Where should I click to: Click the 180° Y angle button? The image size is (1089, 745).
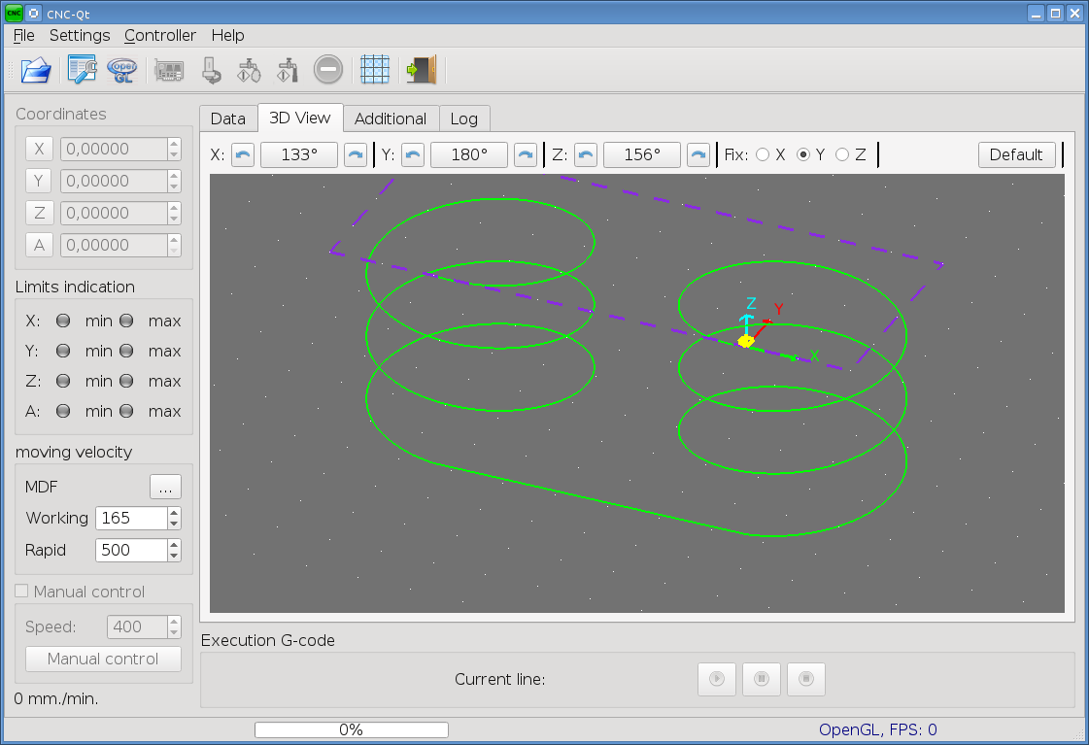click(x=469, y=154)
